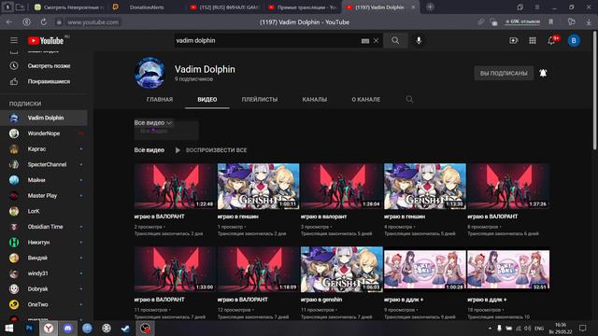Open 'играю в genshin' video title
The image size is (598, 336).
321,300
